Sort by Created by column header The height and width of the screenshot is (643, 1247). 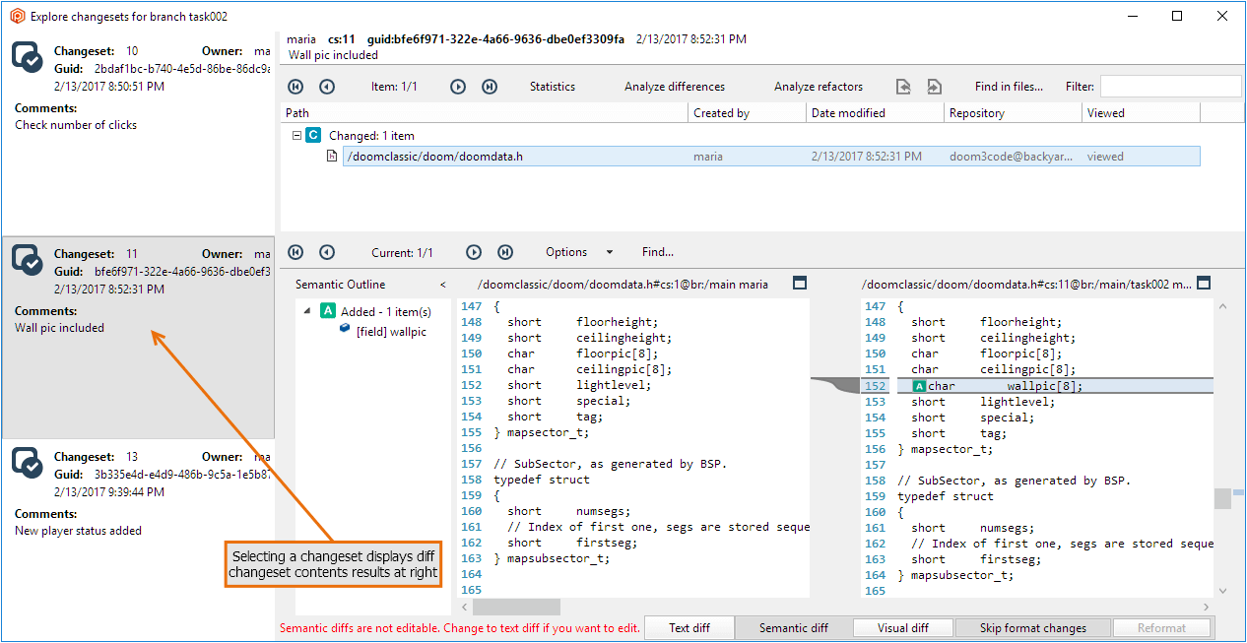tap(747, 113)
